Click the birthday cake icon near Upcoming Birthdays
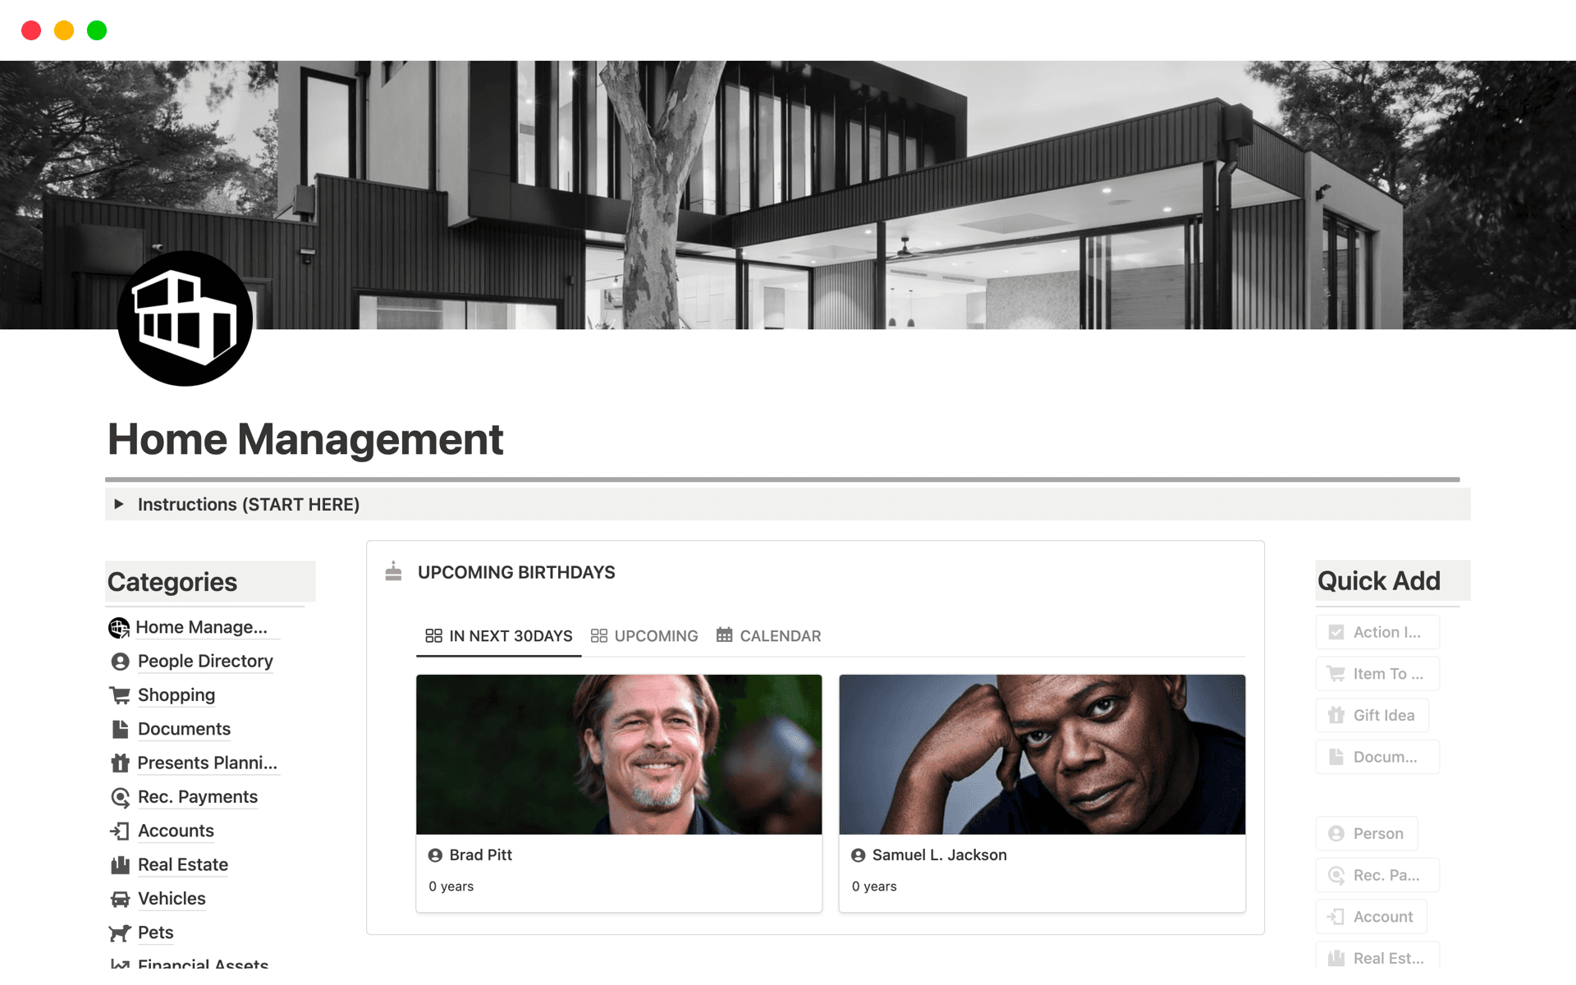The height and width of the screenshot is (985, 1576). (393, 572)
